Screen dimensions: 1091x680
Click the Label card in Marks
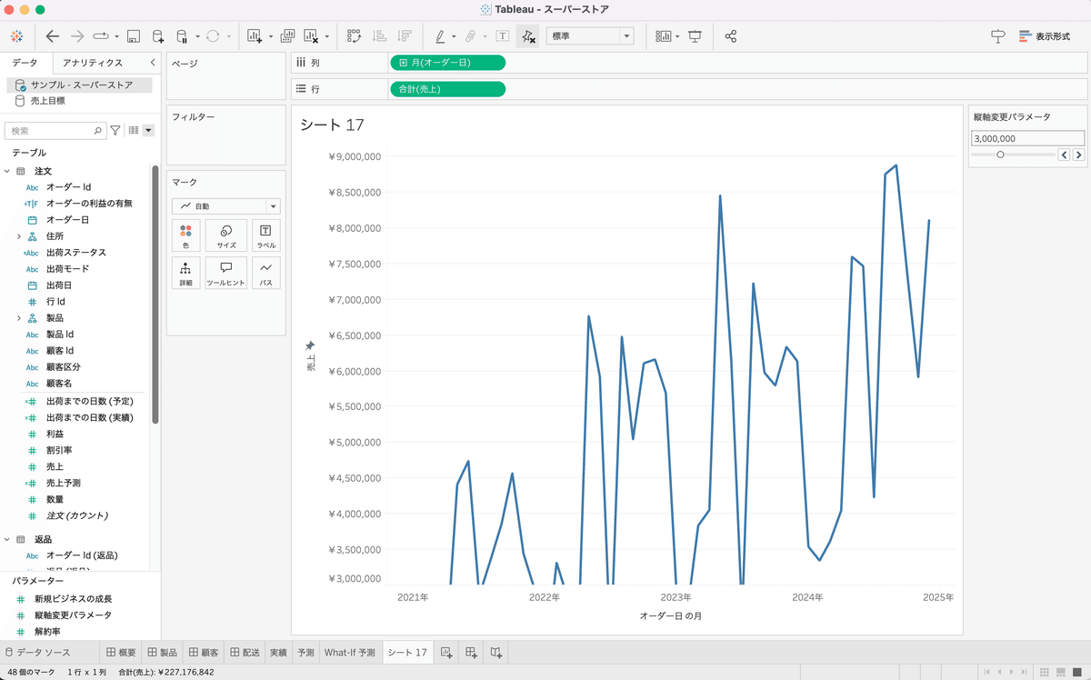point(266,235)
